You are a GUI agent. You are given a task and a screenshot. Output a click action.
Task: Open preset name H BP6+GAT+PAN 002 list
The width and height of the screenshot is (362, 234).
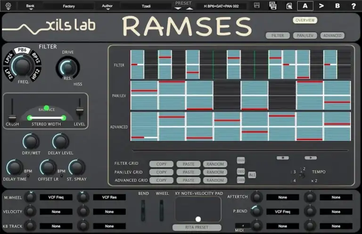click(221, 6)
